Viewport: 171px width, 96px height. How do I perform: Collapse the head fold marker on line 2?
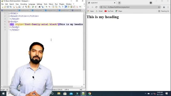tap(9, 16)
